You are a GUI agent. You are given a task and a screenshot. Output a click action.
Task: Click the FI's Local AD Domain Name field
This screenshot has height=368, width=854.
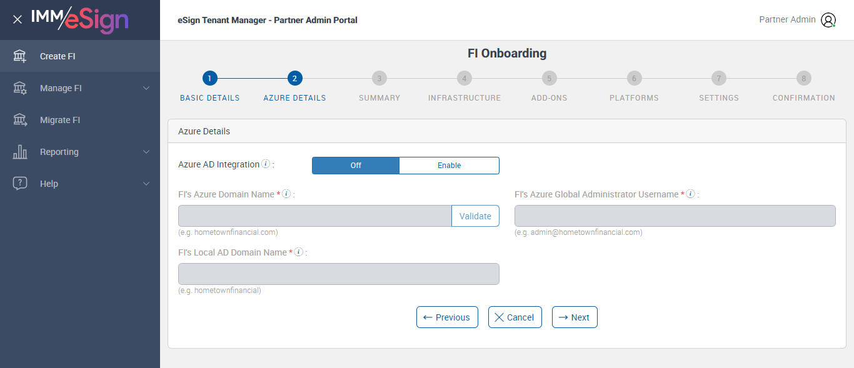tap(339, 274)
